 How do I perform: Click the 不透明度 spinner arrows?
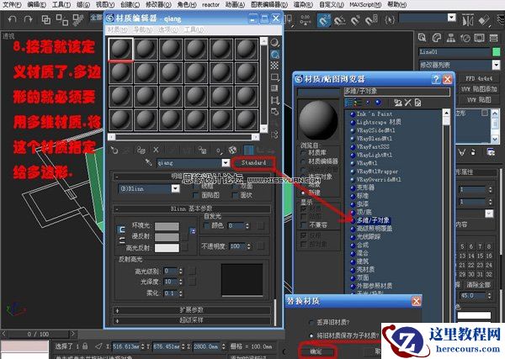point(248,246)
